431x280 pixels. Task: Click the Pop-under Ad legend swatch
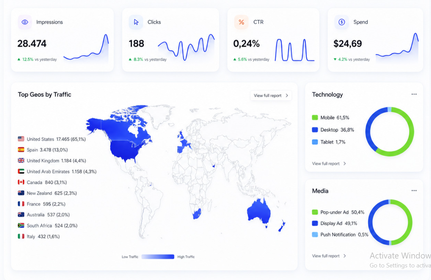[315, 212]
